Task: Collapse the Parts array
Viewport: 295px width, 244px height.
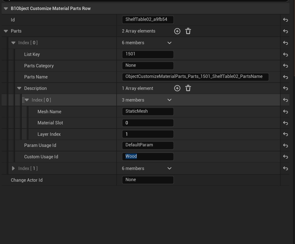Action: coord(6,31)
